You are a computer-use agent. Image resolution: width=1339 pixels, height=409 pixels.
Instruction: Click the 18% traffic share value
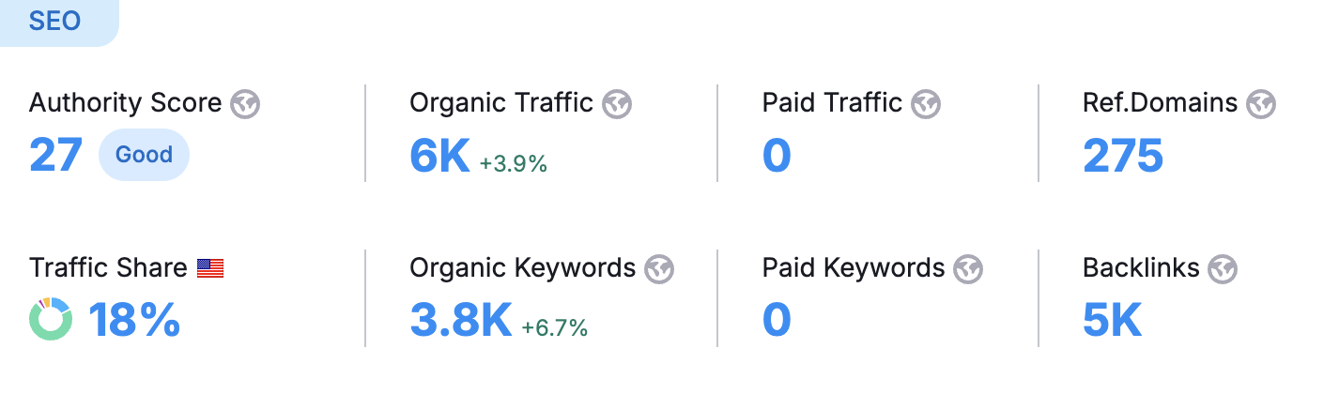(134, 321)
